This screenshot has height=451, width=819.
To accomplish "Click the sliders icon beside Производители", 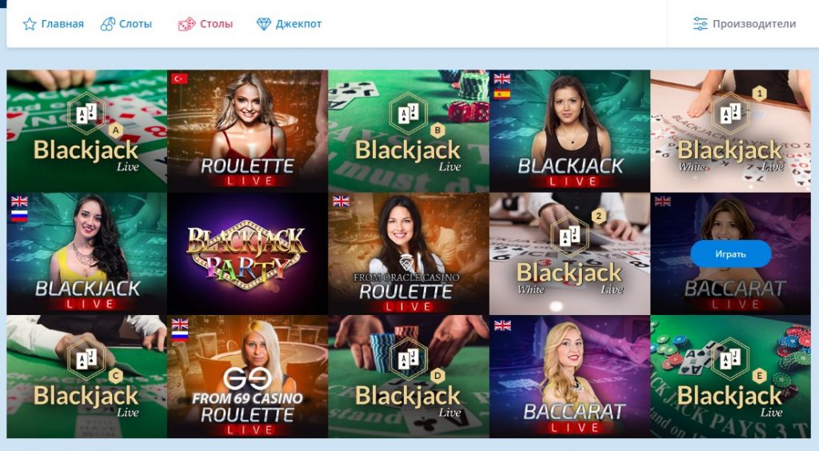I will coord(700,24).
